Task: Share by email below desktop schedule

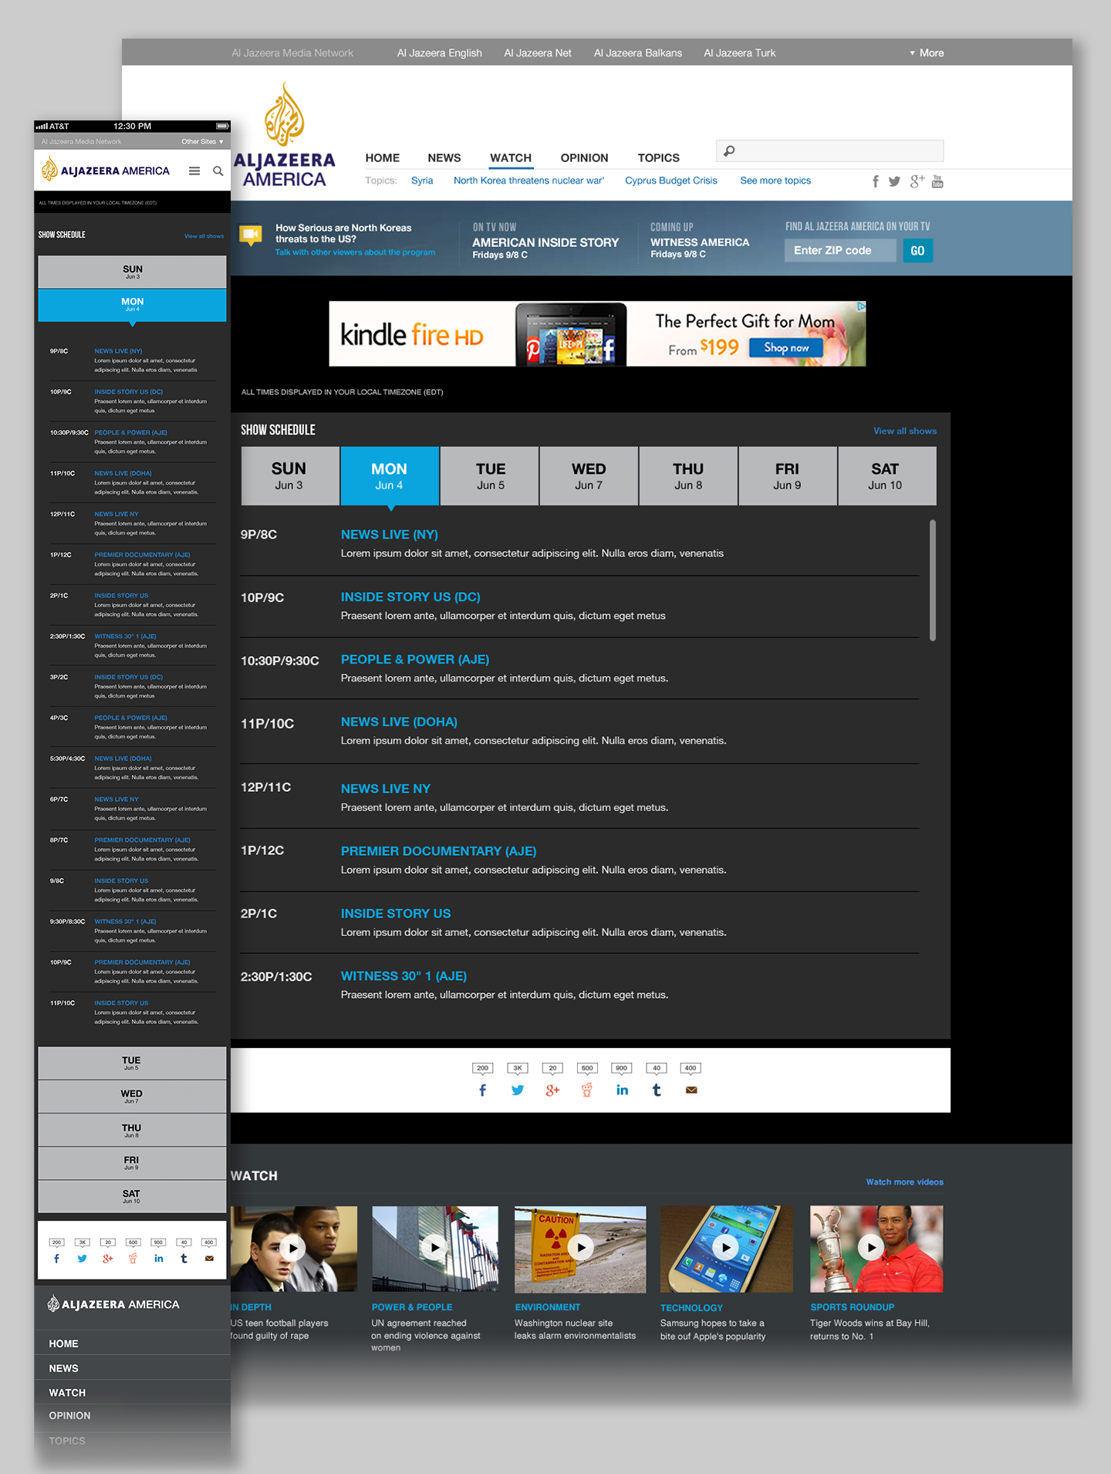Action: [691, 1090]
